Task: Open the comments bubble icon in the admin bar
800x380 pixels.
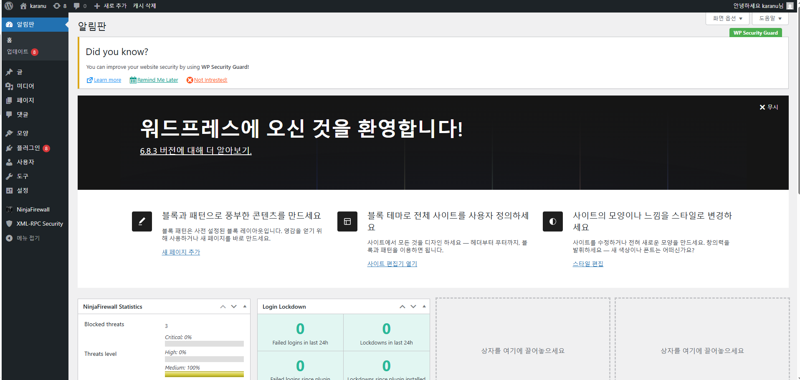Action: coord(76,6)
